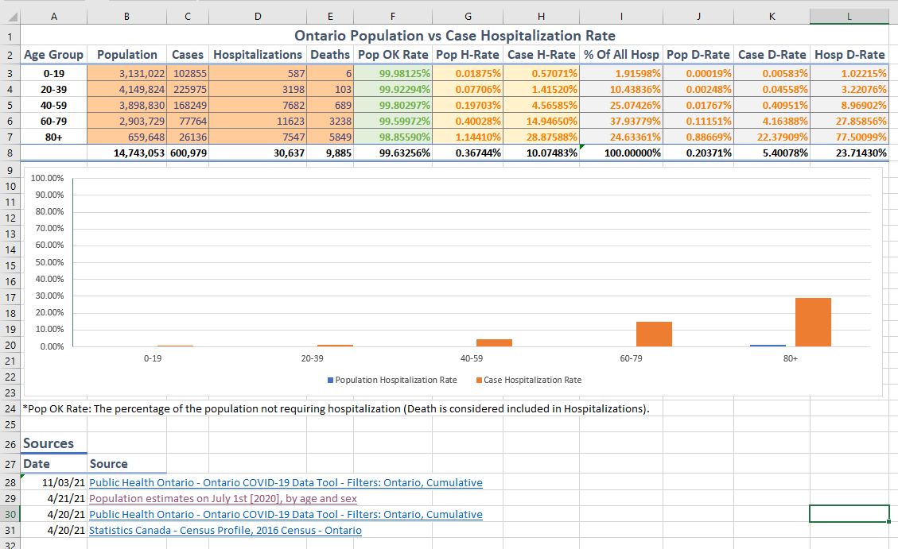The width and height of the screenshot is (898, 549).
Task: Open the Public Health Ontario link dated 11/03/21
Action: tap(286, 483)
